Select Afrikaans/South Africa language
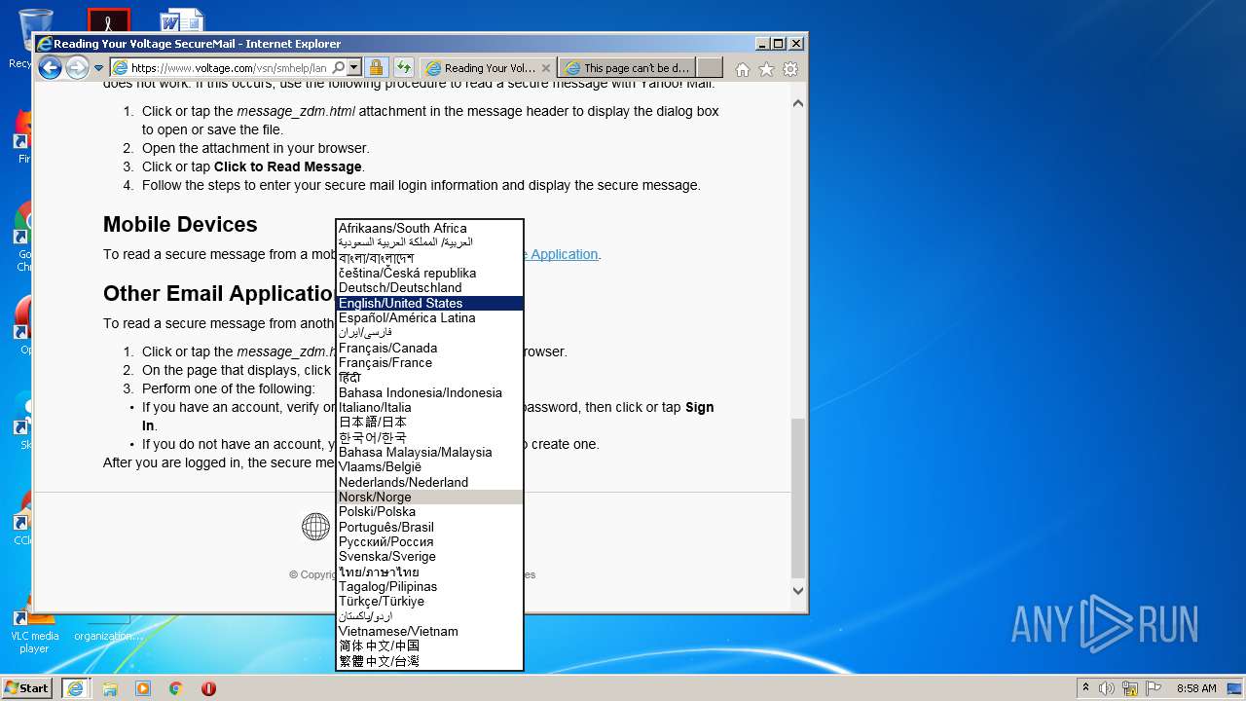This screenshot has width=1246, height=701. pyautogui.click(x=429, y=228)
